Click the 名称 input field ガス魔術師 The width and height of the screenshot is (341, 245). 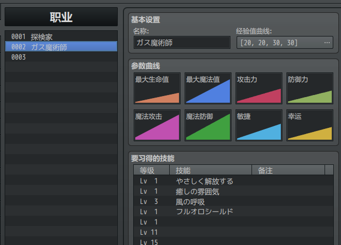(x=182, y=43)
